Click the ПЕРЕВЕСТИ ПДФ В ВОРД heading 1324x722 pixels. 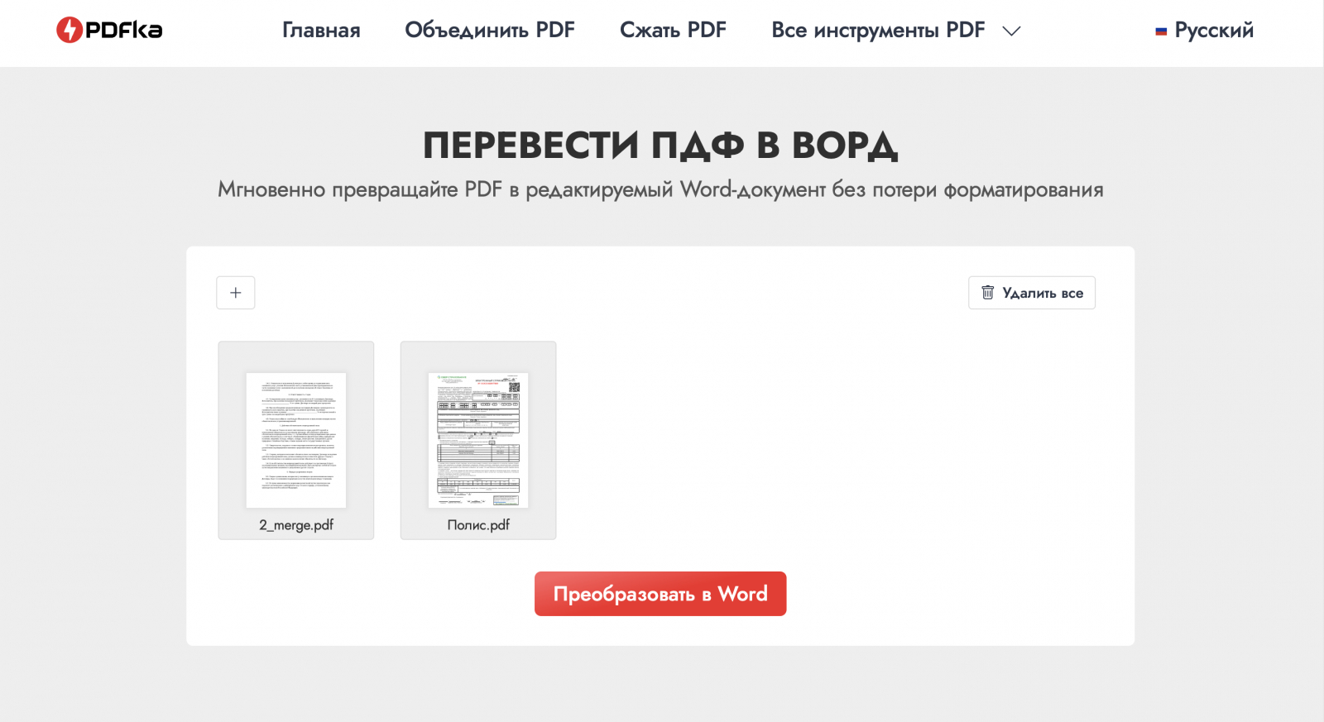point(660,146)
